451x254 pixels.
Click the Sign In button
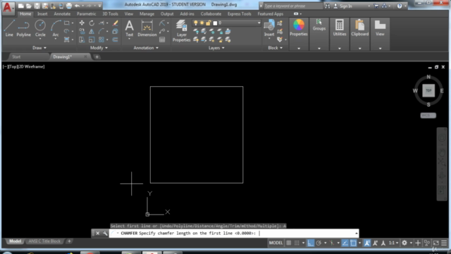point(342,6)
